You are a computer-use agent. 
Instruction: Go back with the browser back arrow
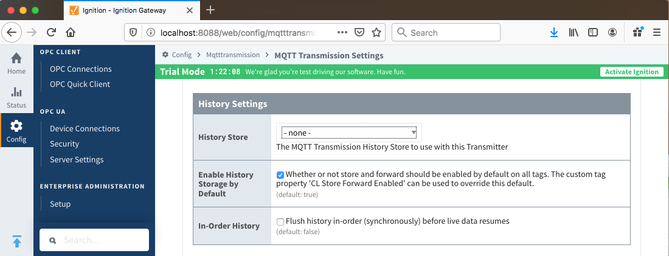pos(12,32)
